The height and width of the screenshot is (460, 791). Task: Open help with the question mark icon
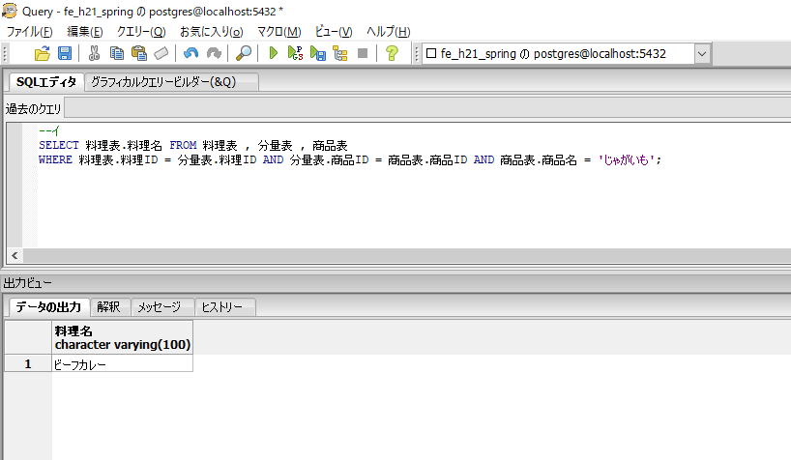[x=392, y=54]
